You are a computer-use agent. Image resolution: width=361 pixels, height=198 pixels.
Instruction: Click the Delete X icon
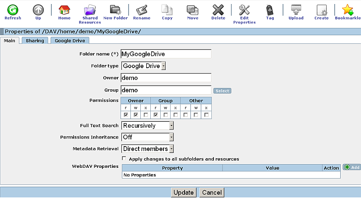[x=218, y=10]
